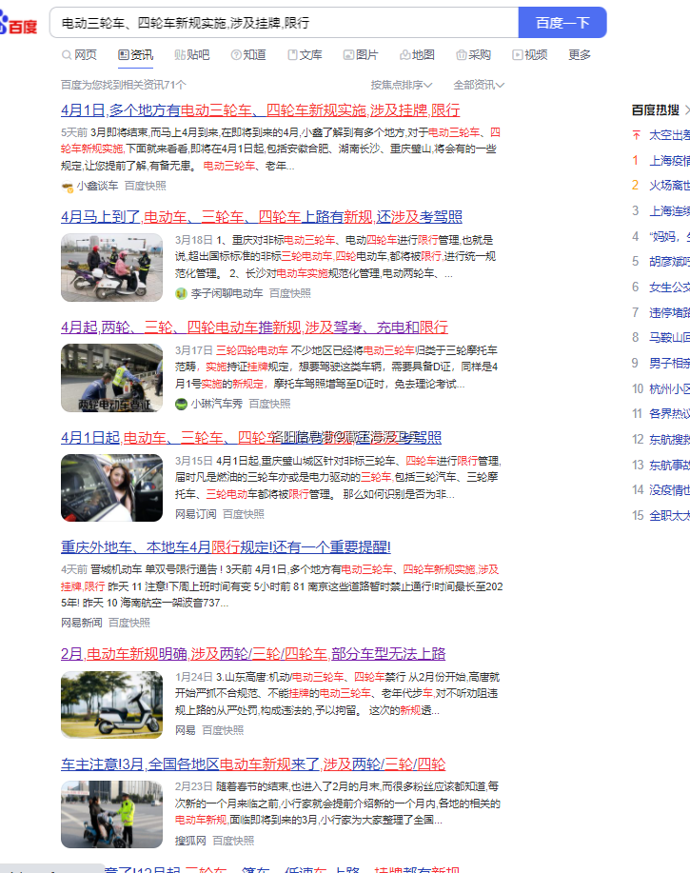
Task: Open result 2月,电动车新规明确
Action: click(x=253, y=654)
